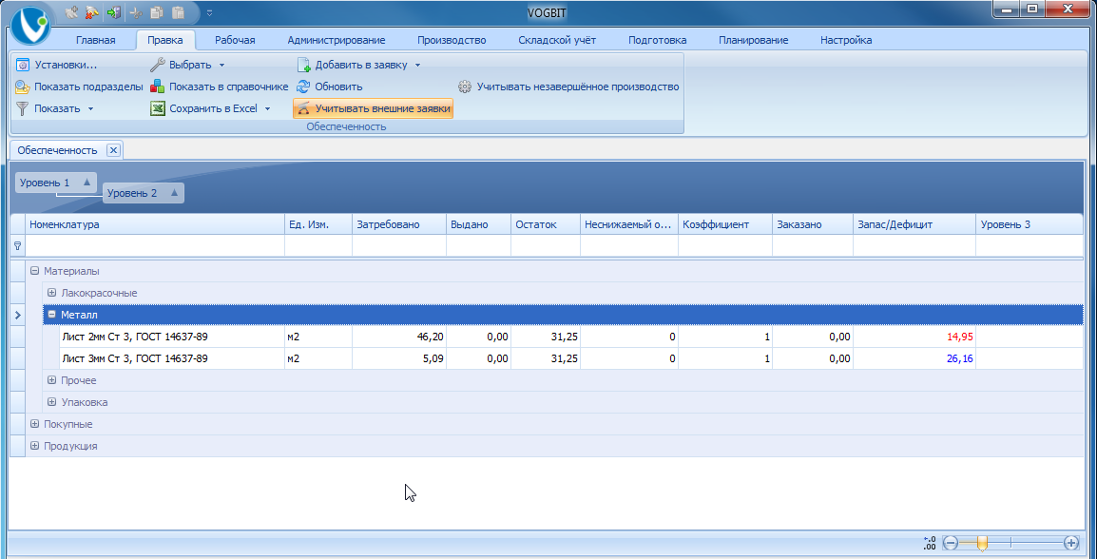Click the filter row cell under Номенклатура

[x=155, y=245]
